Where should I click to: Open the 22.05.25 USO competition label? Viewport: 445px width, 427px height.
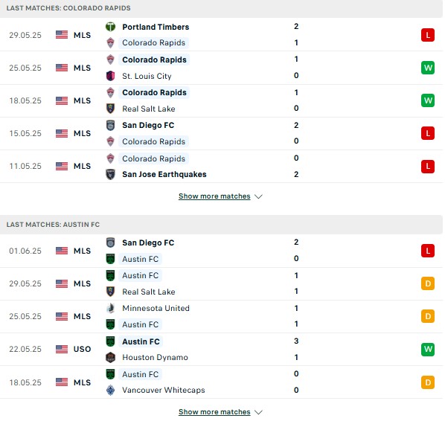point(83,349)
